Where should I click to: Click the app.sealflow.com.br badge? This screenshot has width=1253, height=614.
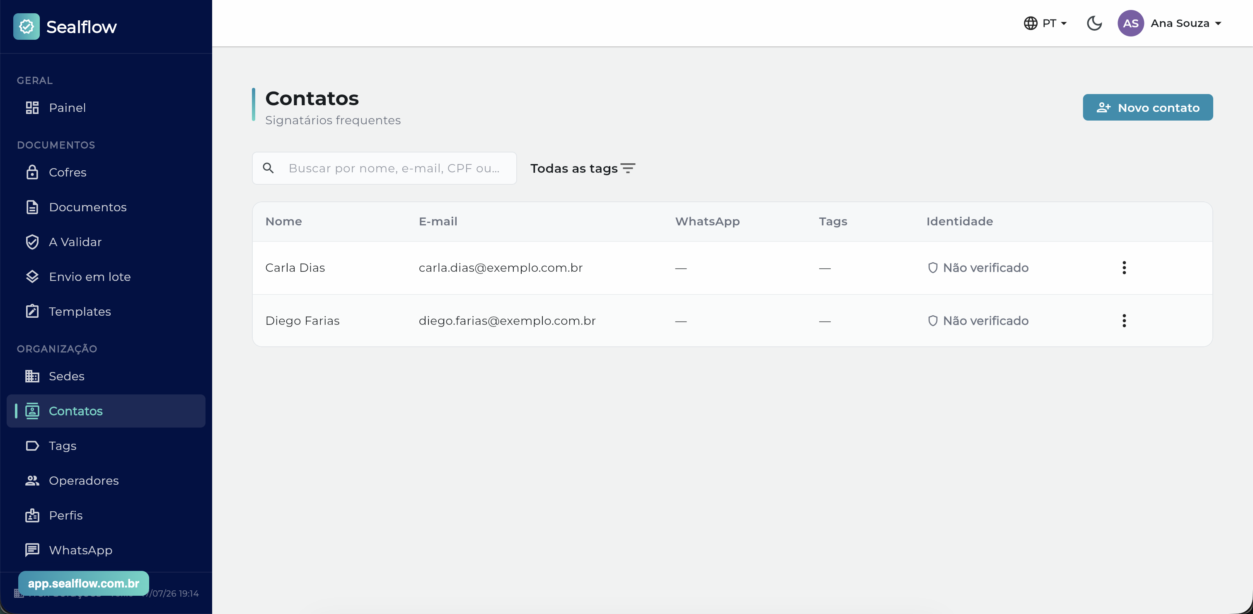point(84,583)
